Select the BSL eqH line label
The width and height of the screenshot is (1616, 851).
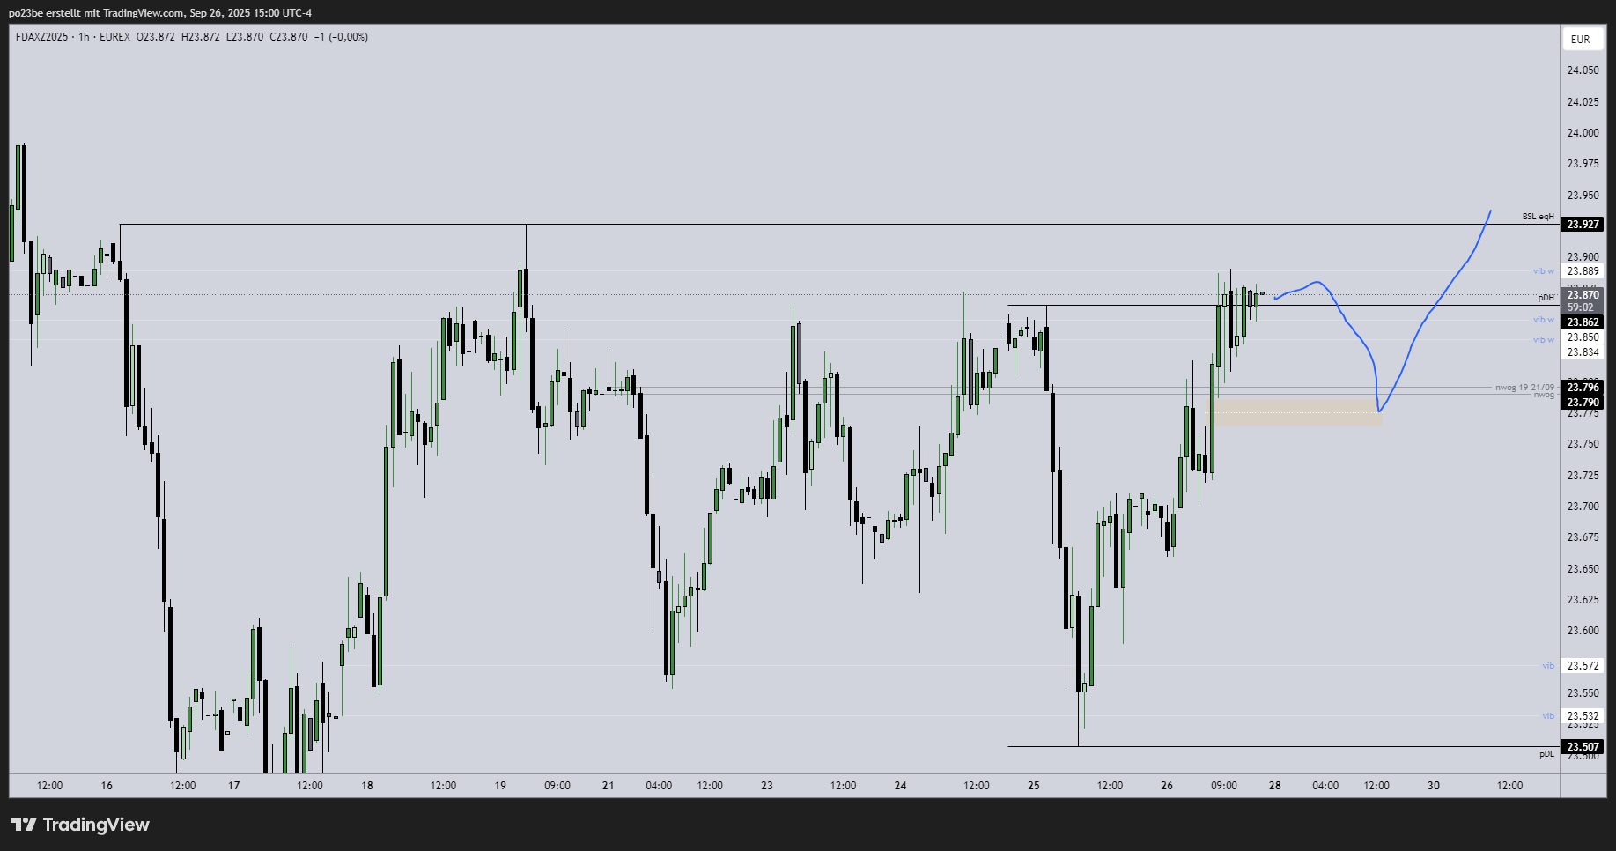(x=1538, y=217)
